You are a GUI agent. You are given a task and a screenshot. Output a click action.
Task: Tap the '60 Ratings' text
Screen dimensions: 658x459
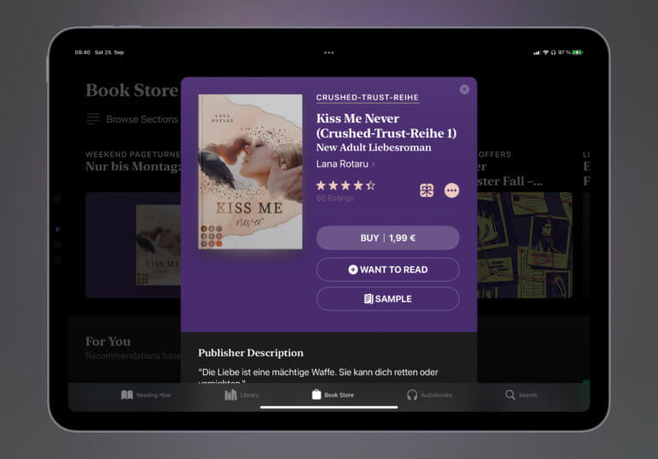335,198
